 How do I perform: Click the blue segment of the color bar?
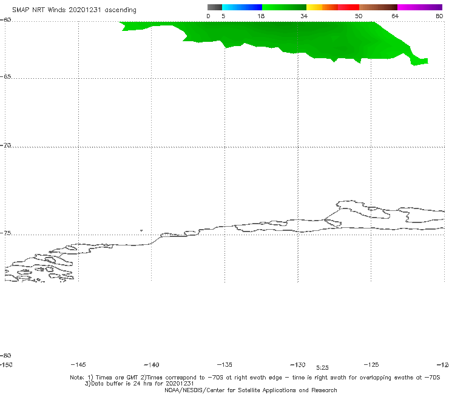point(242,7)
